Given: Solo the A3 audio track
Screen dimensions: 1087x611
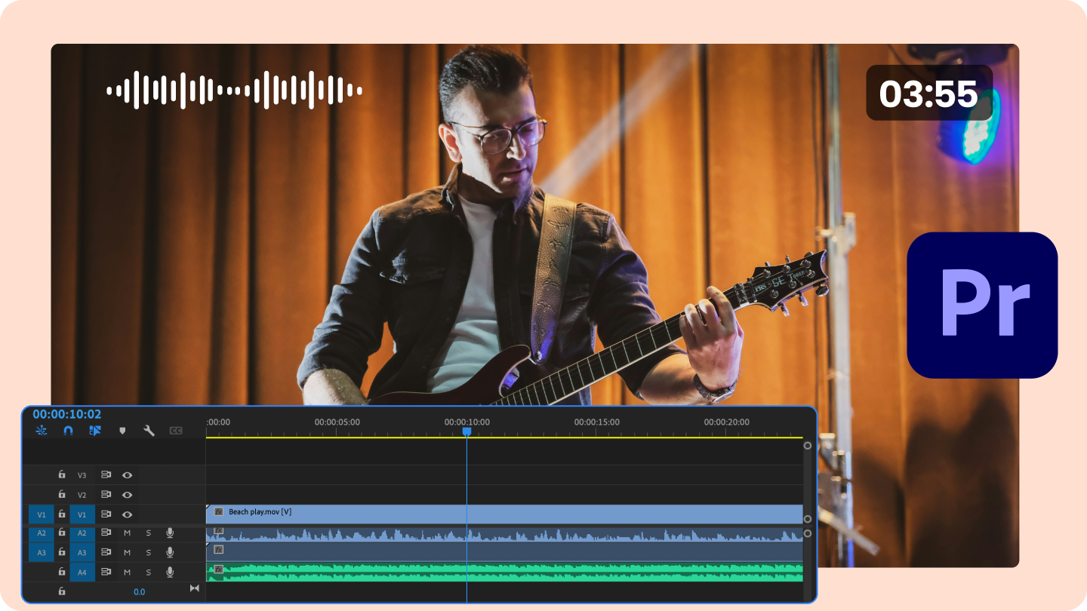Looking at the screenshot, I should click(x=148, y=552).
